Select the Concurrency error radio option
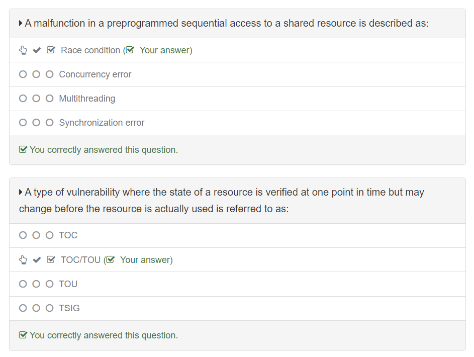474x357 pixels. click(x=23, y=74)
